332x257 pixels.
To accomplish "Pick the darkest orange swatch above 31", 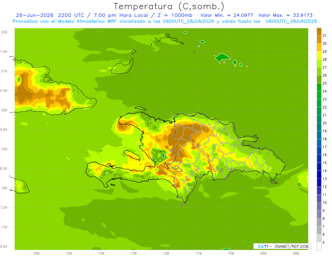I will pos(319,32).
